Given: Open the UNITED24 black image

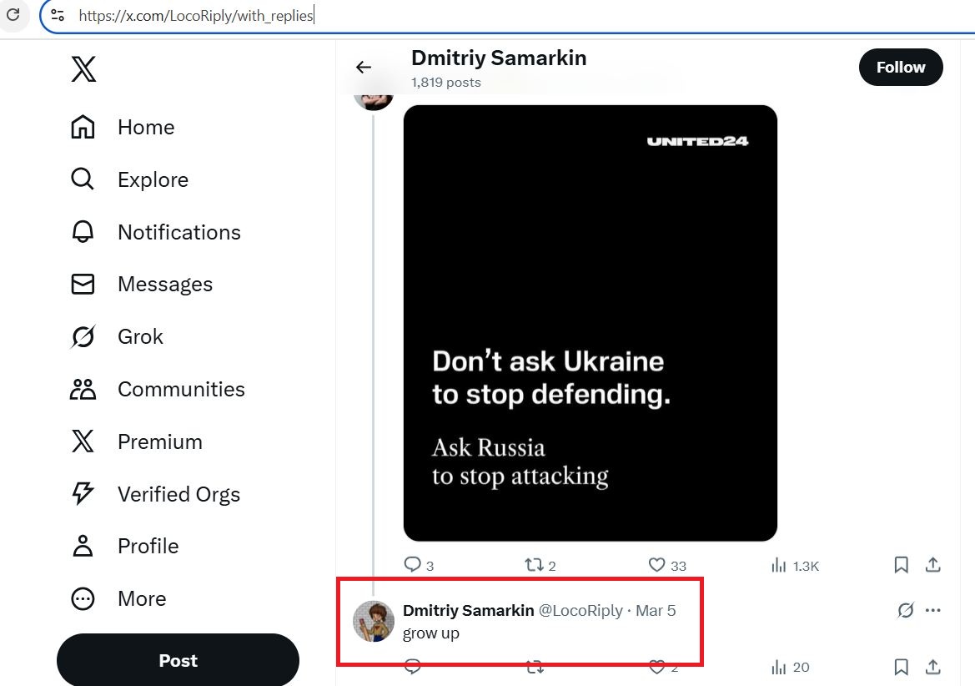Looking at the screenshot, I should coord(590,323).
